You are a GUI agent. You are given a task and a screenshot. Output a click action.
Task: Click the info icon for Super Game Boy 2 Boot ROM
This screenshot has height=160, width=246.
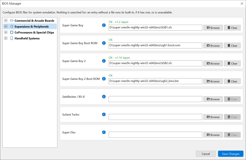(104, 79)
